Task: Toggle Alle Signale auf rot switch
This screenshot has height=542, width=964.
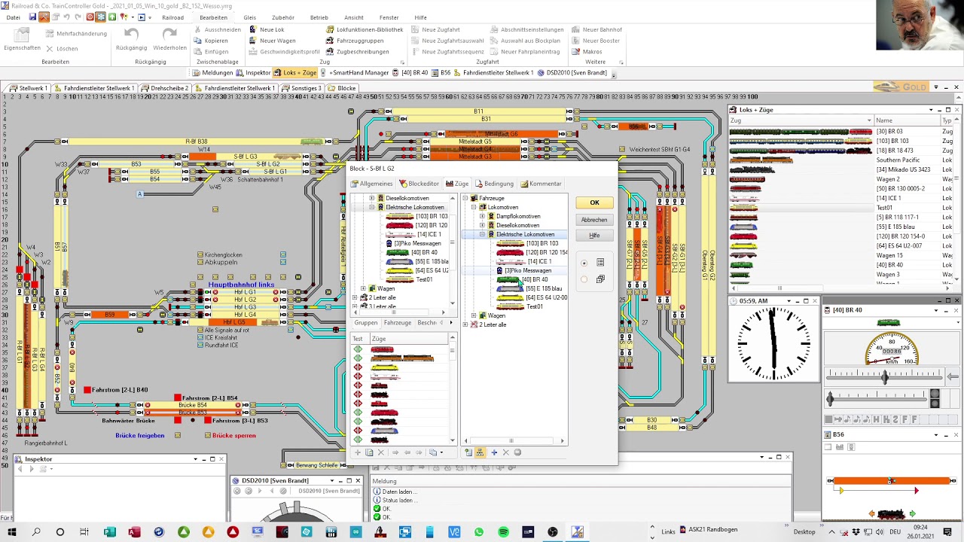Action: tap(200, 330)
